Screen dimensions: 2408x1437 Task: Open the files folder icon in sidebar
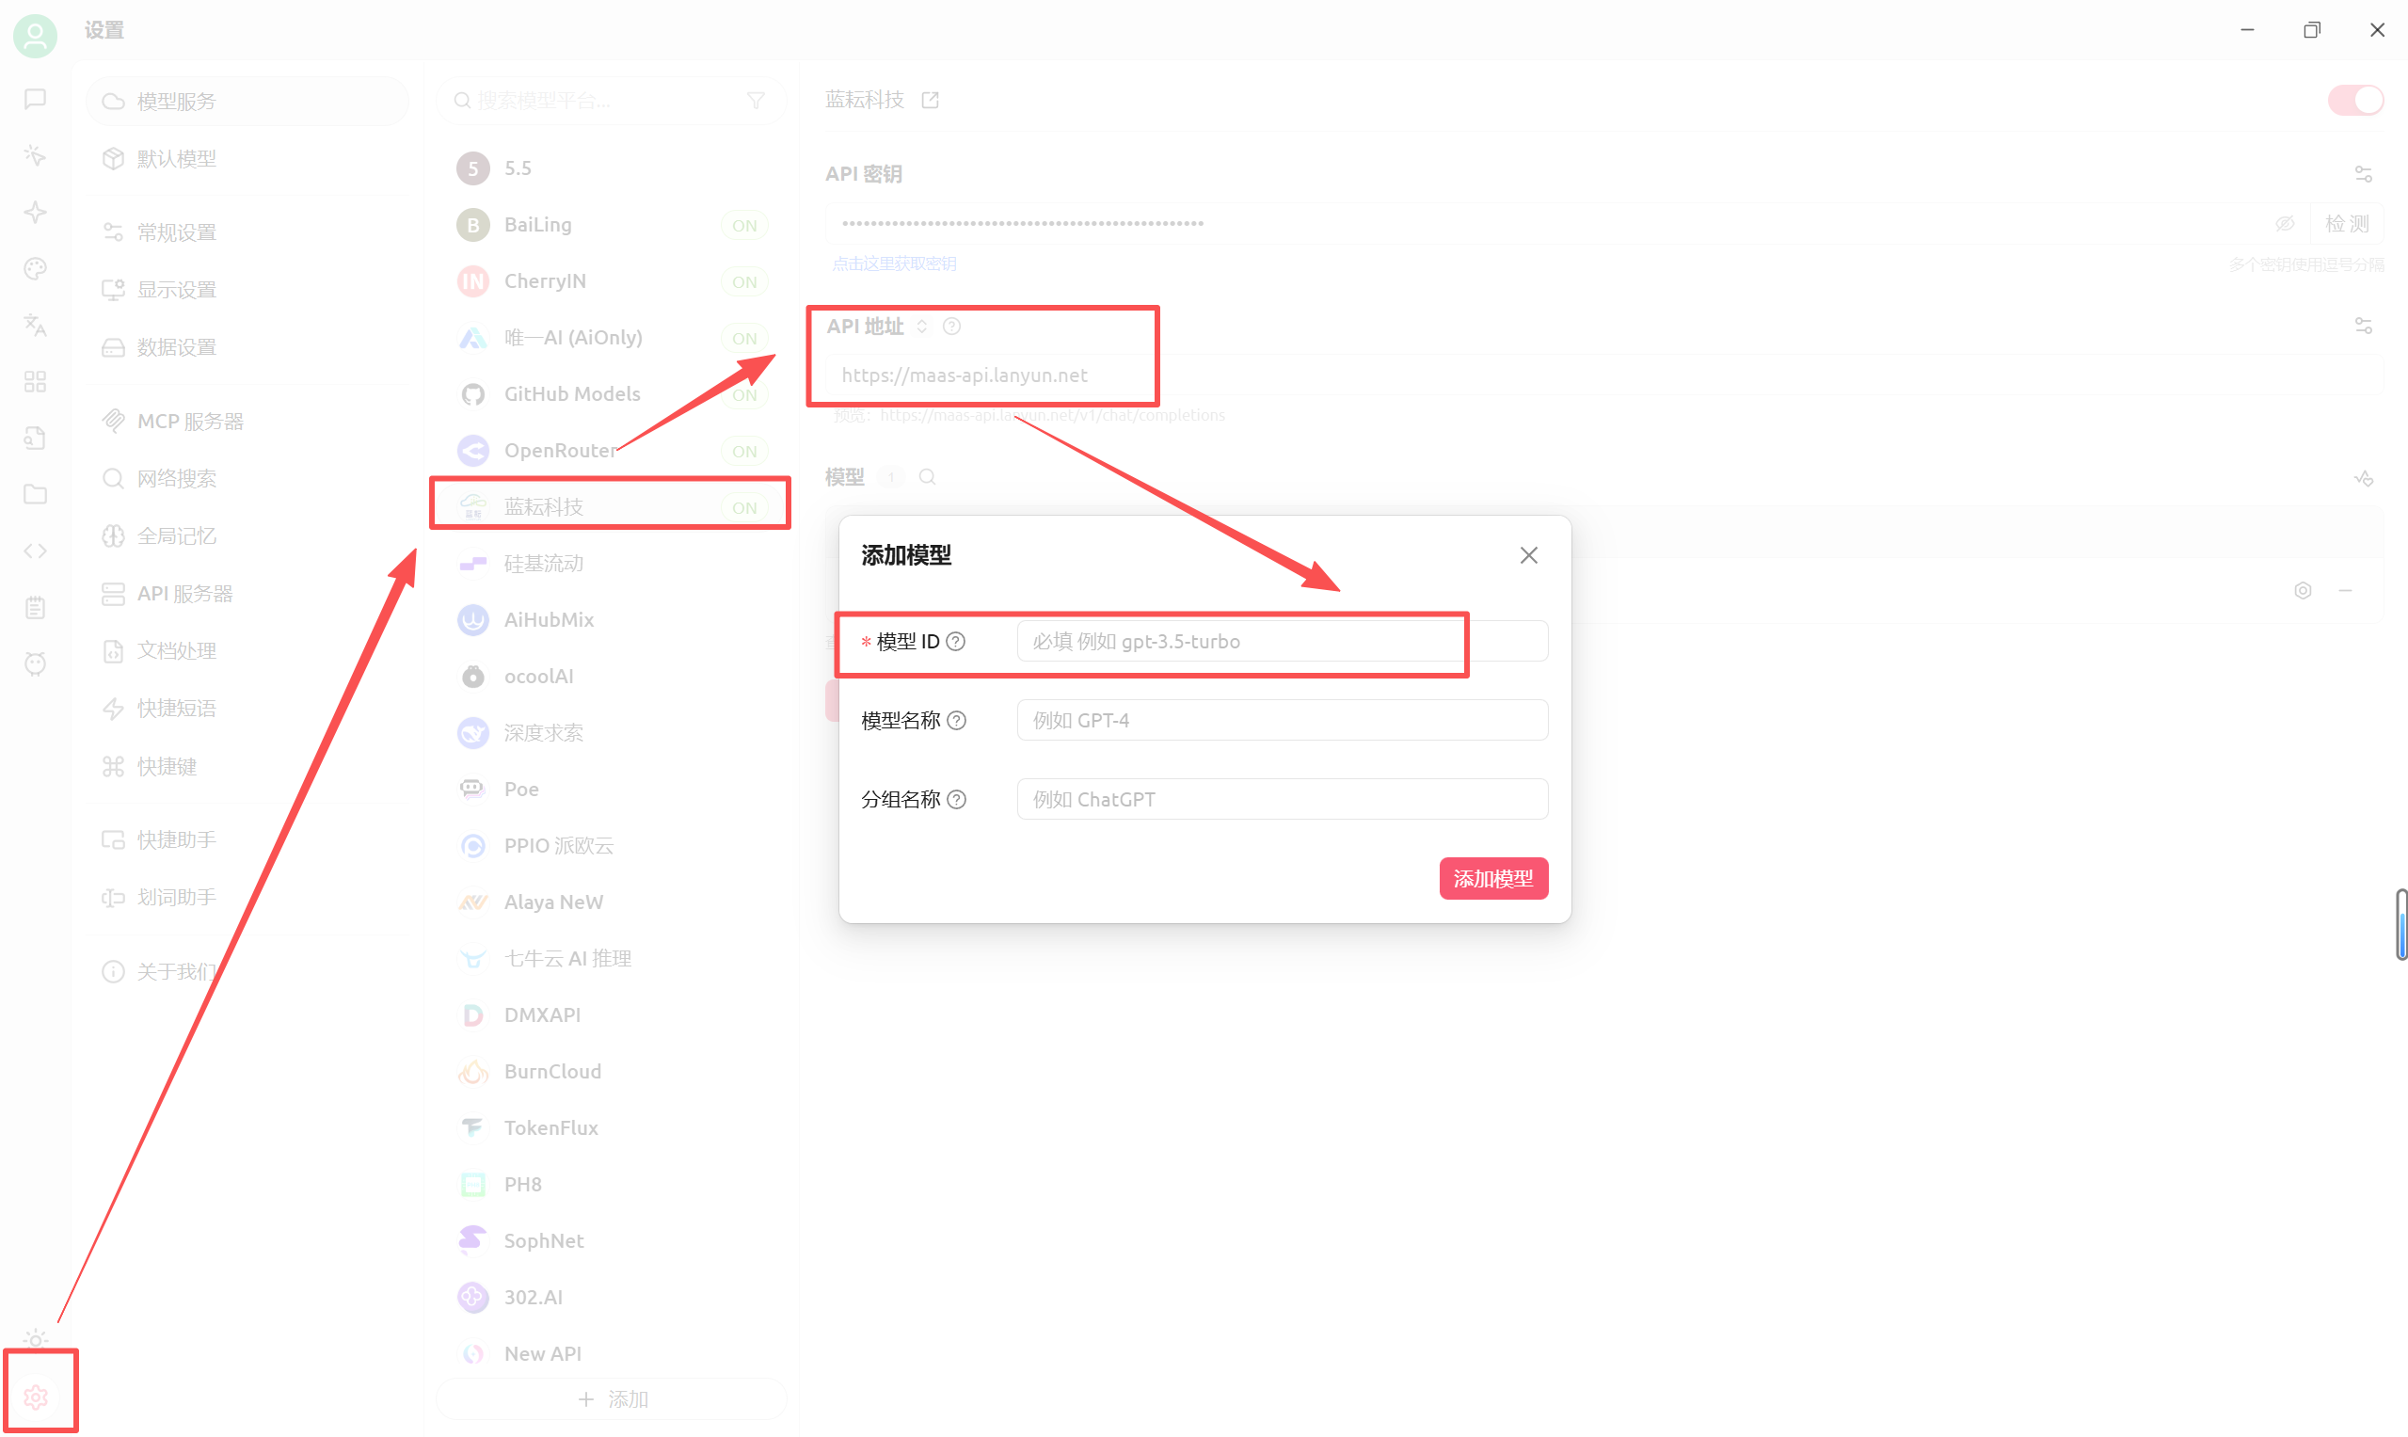pos(35,495)
